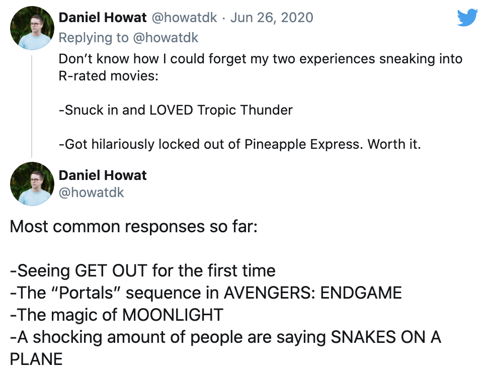
Task: Click the 'Most common responses so far:' text
Action: coord(134,226)
